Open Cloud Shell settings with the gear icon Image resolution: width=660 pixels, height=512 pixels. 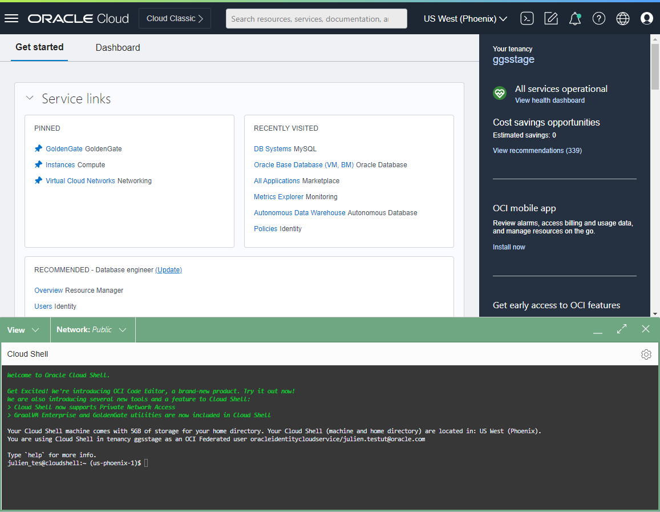(646, 354)
